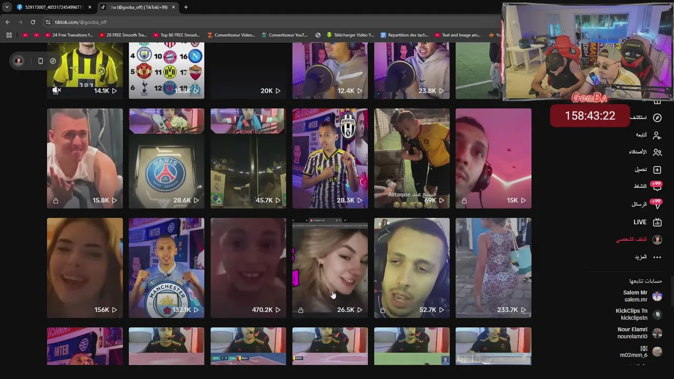The image size is (674, 379).
Task: Open the pink-lit video with 15K views
Action: tap(493, 158)
